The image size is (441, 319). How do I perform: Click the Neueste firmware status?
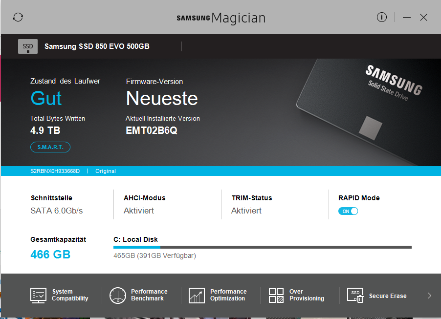[162, 98]
